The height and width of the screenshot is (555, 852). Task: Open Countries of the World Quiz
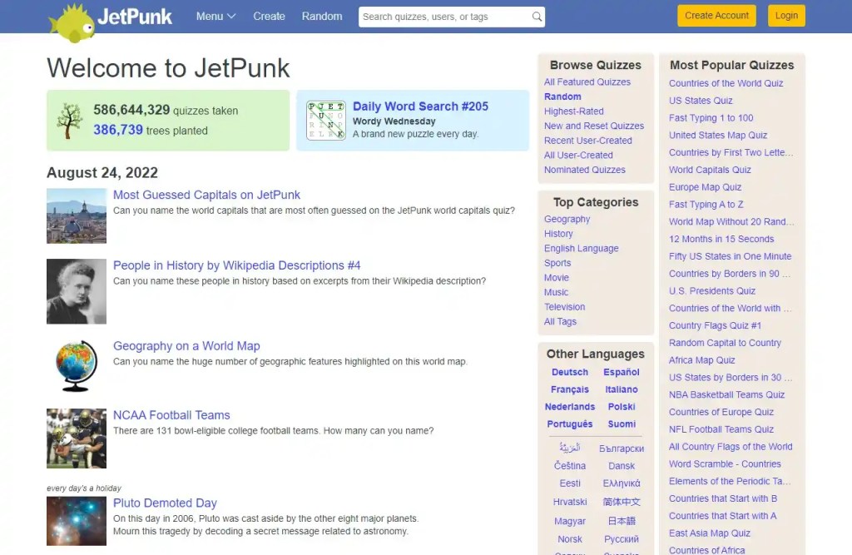pyautogui.click(x=726, y=83)
